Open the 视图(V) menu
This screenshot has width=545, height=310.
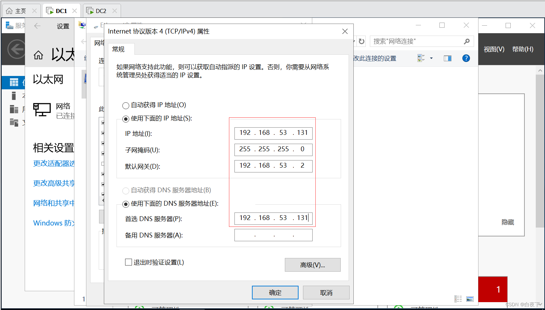494,49
